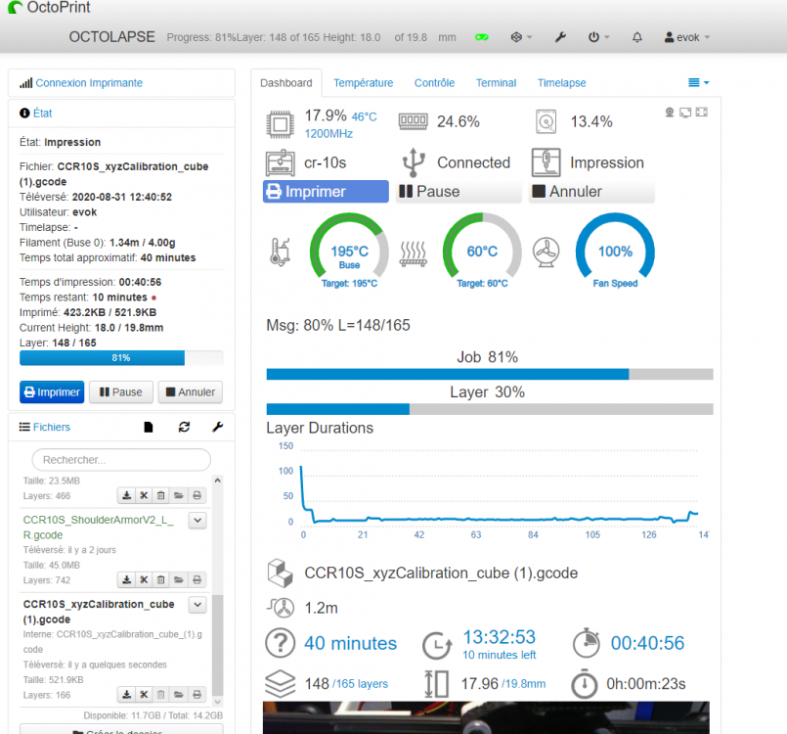Open the notifications bell icon

click(636, 37)
